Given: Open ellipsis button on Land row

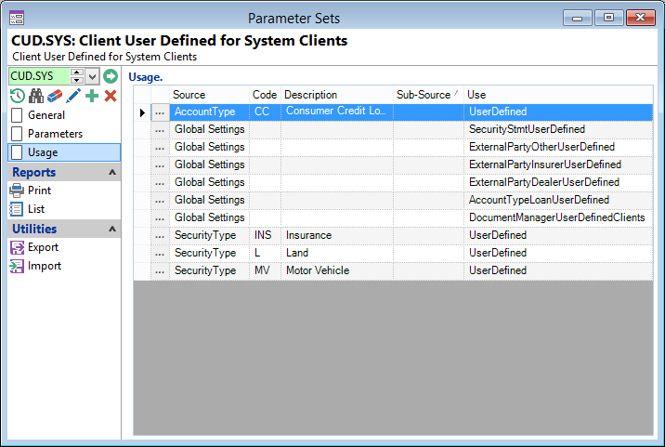Looking at the screenshot, I should (x=160, y=254).
